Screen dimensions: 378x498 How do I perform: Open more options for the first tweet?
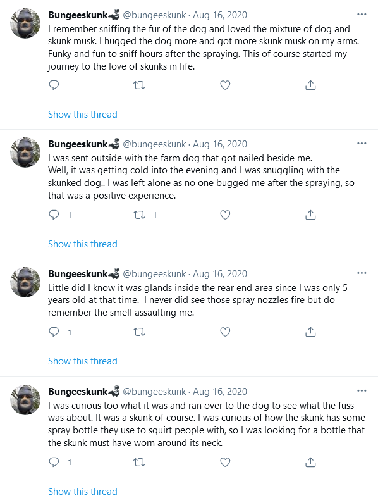tap(362, 15)
